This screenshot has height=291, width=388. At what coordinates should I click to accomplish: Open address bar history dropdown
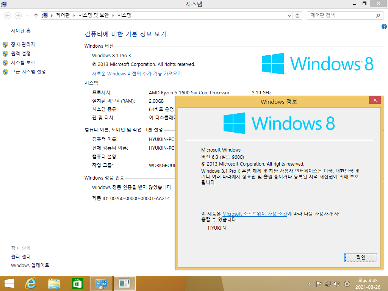pyautogui.click(x=289, y=16)
